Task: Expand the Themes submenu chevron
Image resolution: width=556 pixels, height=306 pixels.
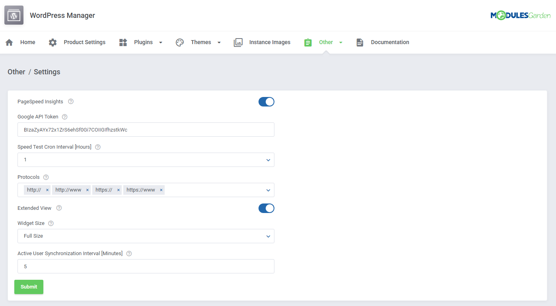Action: (218, 42)
